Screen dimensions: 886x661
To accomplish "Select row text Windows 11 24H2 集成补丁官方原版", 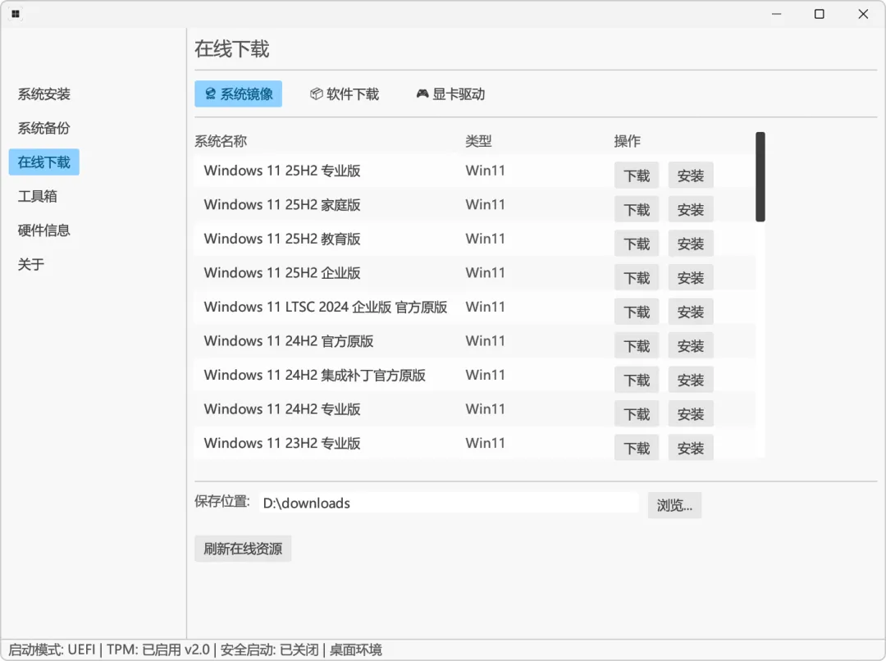I will pos(315,375).
